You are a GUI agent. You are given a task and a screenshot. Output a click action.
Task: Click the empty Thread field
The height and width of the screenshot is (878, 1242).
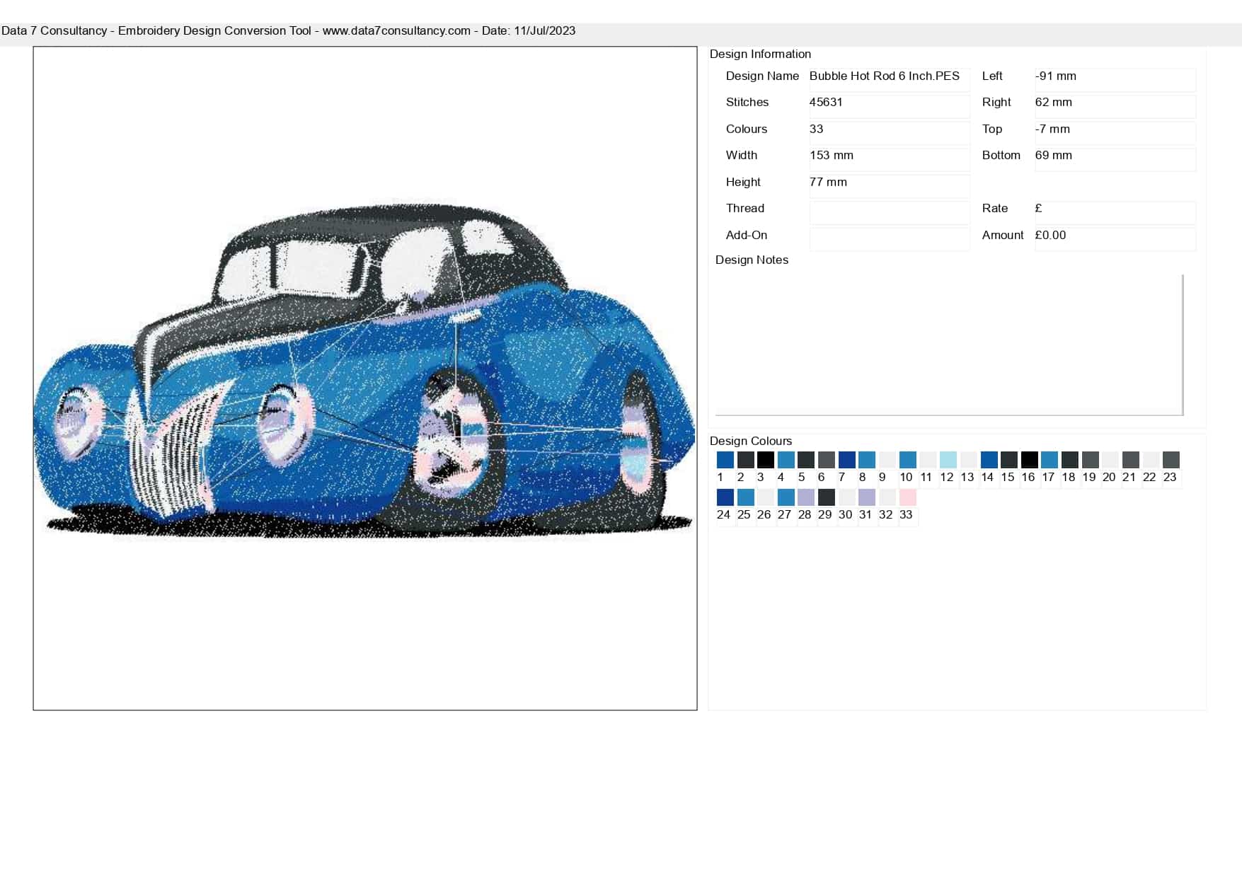(890, 212)
